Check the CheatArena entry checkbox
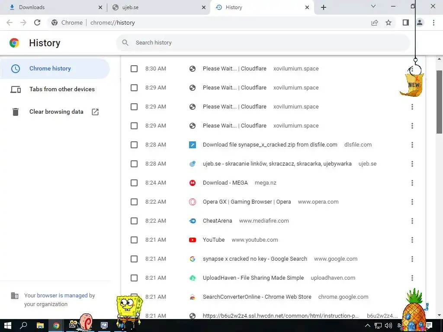Image resolution: width=443 pixels, height=332 pixels. point(134,221)
